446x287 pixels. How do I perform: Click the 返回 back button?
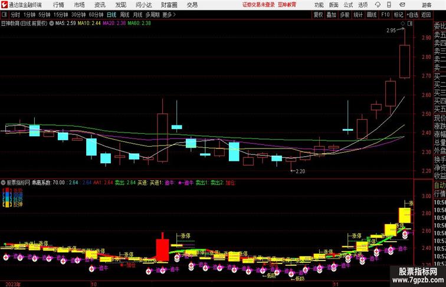tap(426, 15)
